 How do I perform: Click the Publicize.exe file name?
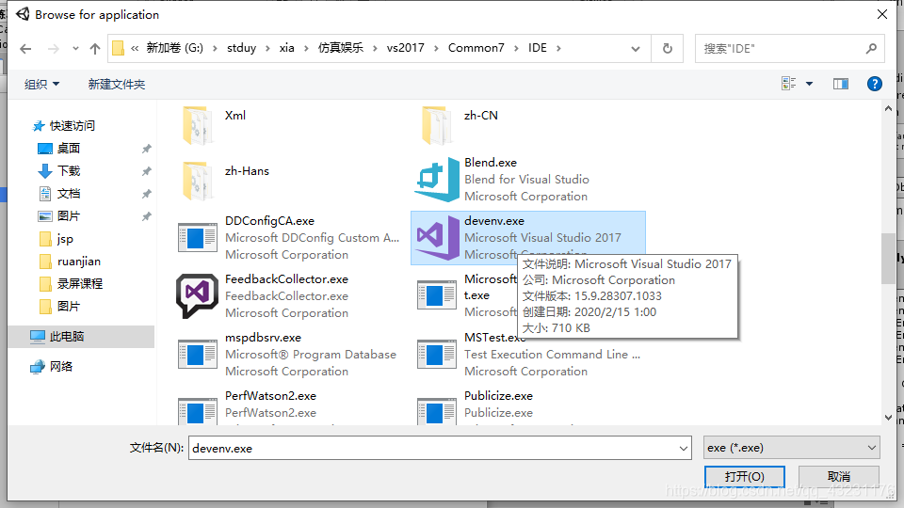tap(499, 396)
